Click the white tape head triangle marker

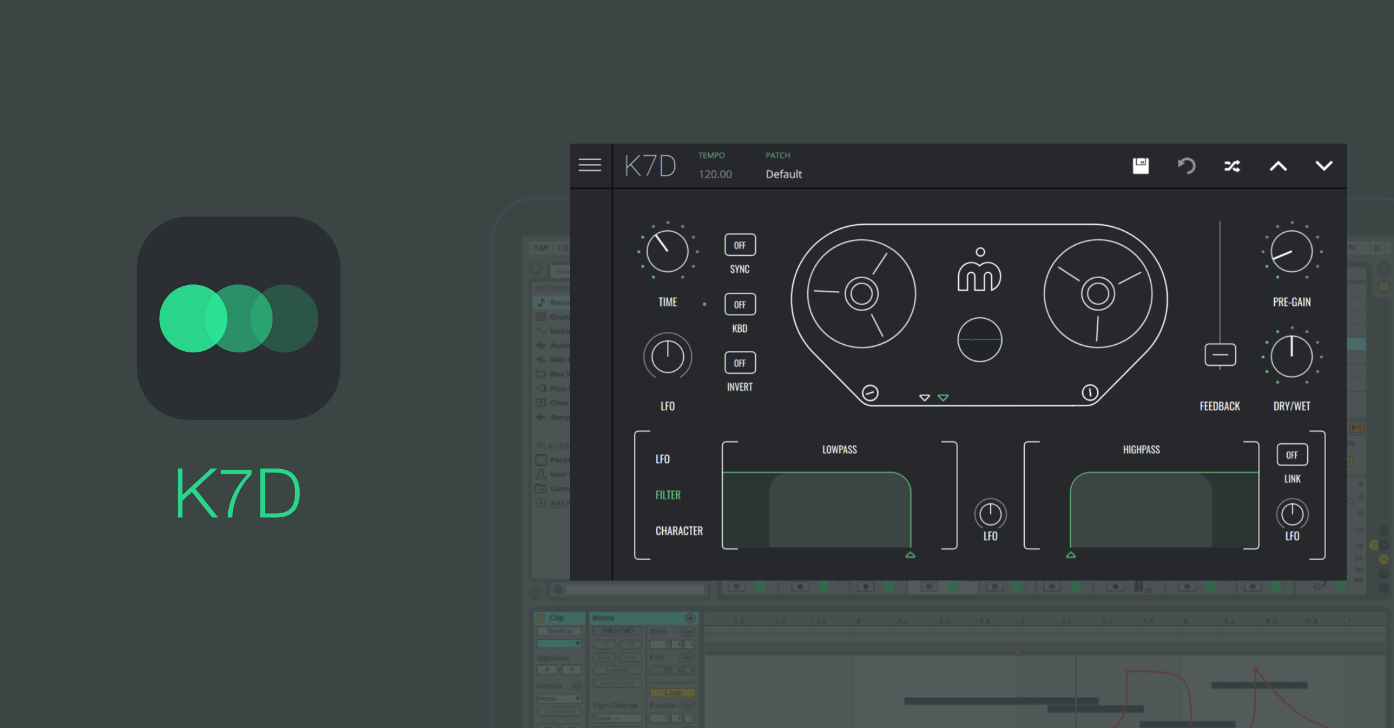pyautogui.click(x=925, y=398)
